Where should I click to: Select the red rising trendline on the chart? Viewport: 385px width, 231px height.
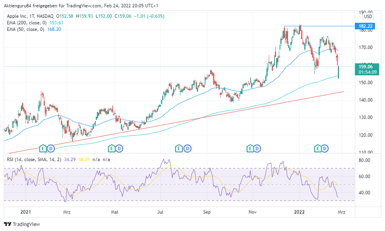tap(176, 122)
